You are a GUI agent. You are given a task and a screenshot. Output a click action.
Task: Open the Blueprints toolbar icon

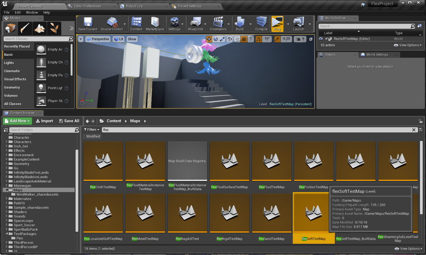click(196, 24)
